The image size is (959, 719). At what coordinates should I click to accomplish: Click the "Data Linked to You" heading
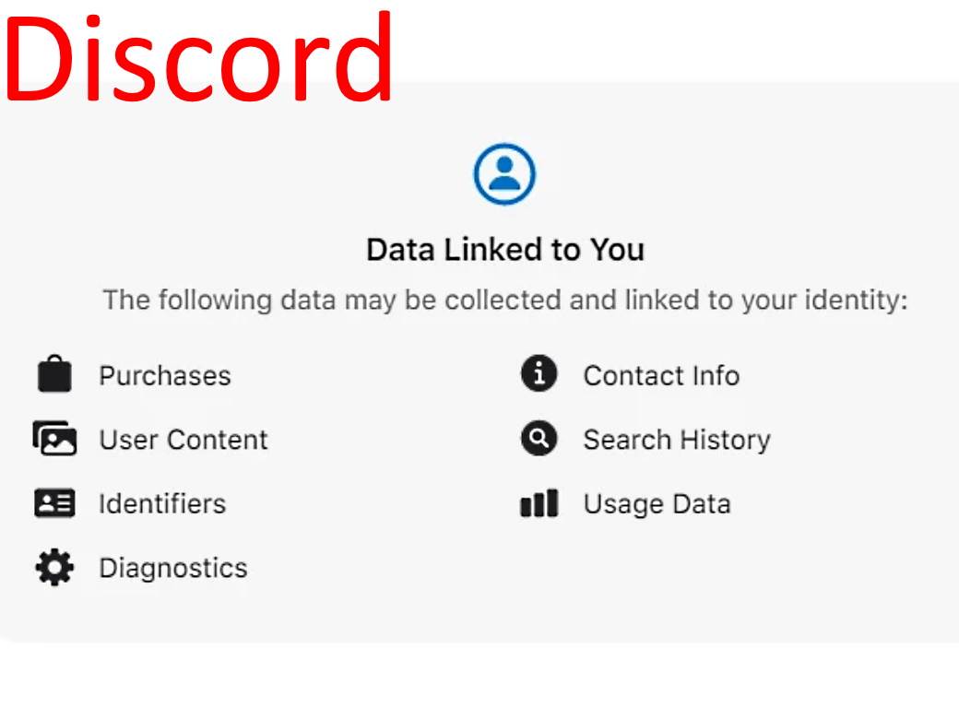pos(505,250)
